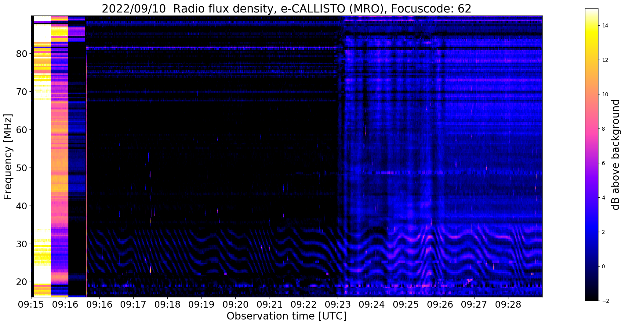Select the 80 MHz frequency tick label
625x325 pixels.
click(21, 54)
